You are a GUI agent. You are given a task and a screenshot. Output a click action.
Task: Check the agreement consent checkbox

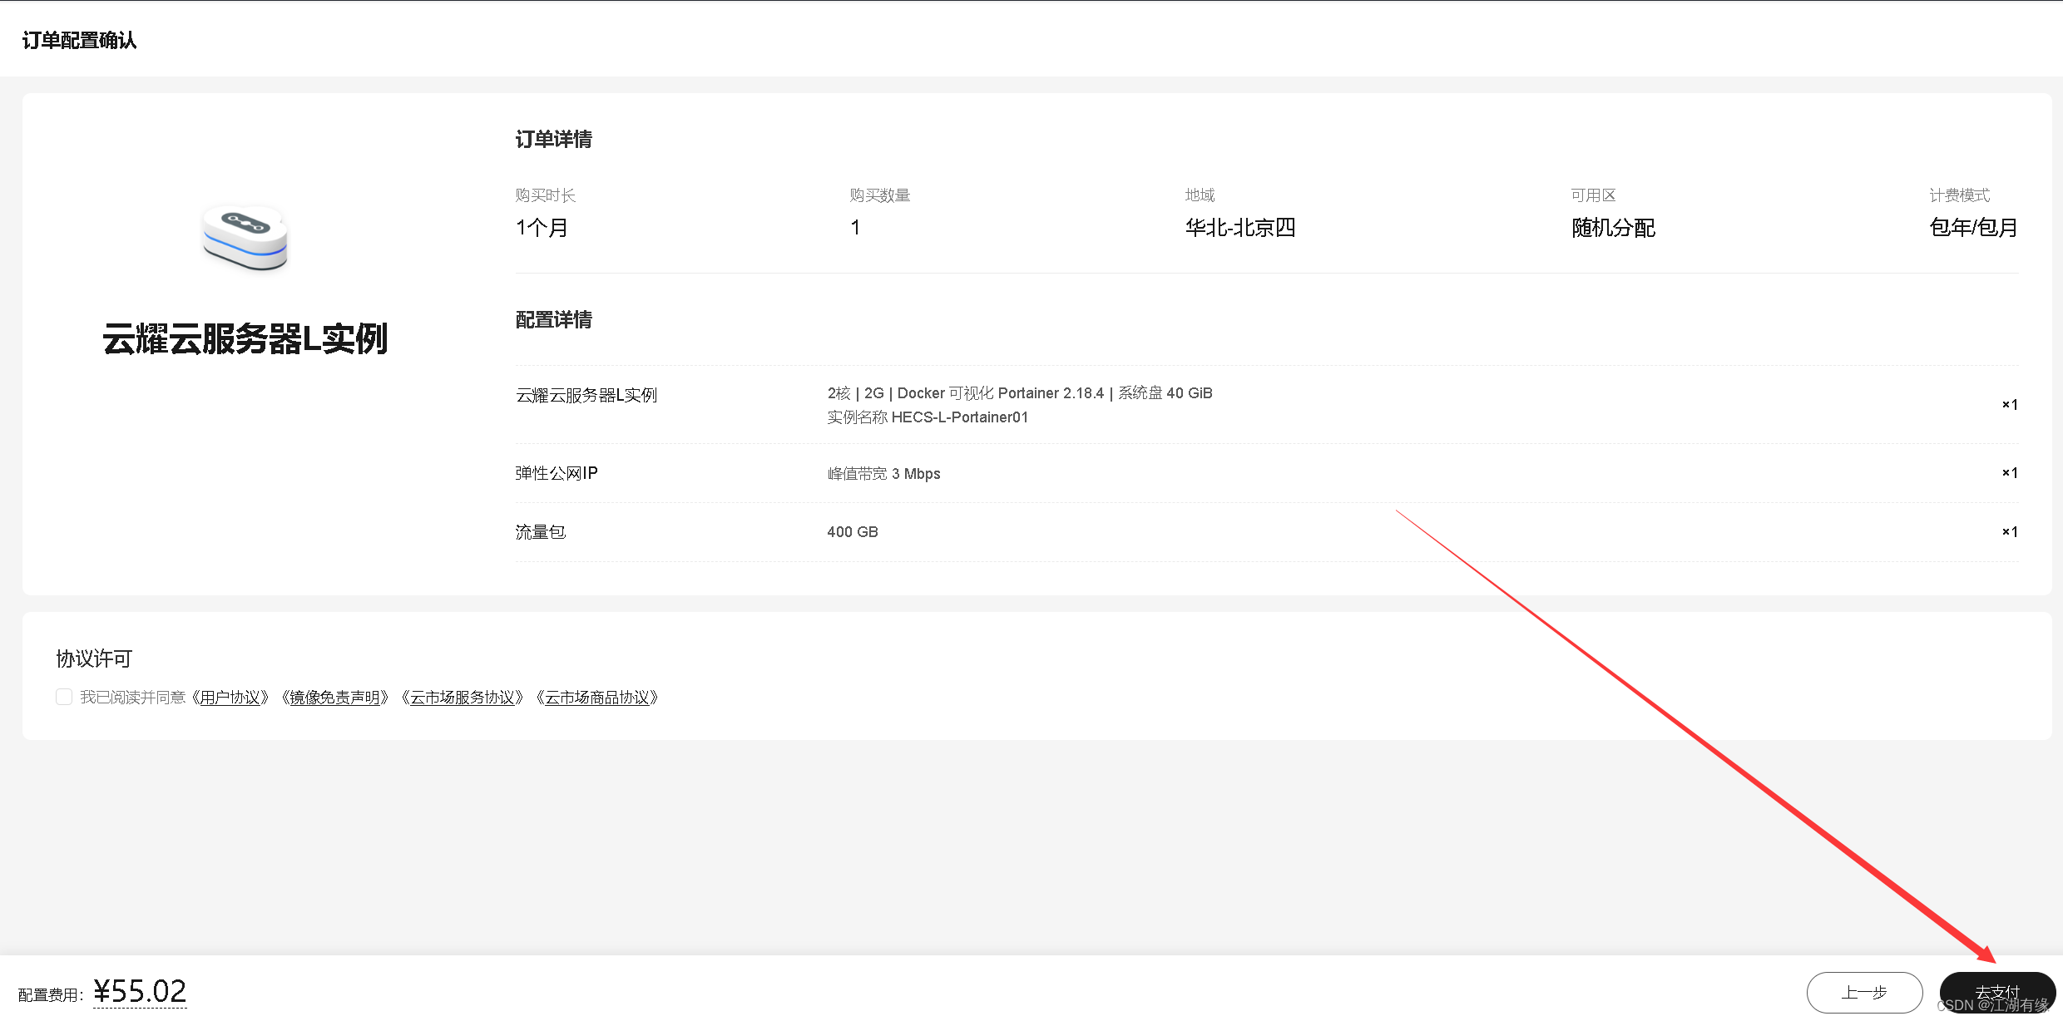coord(64,697)
